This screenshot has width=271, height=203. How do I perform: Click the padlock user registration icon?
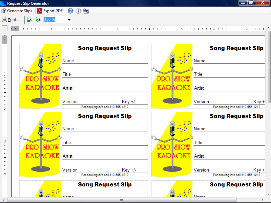[x=86, y=11]
